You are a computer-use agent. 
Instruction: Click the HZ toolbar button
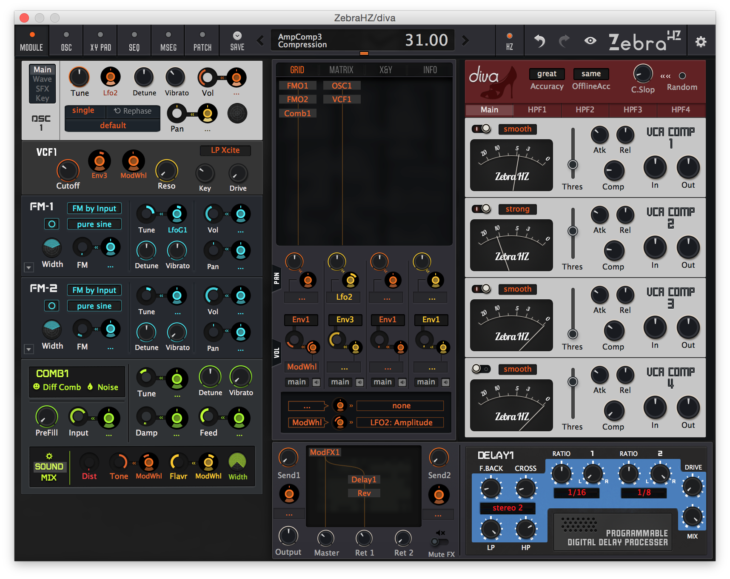(x=509, y=41)
